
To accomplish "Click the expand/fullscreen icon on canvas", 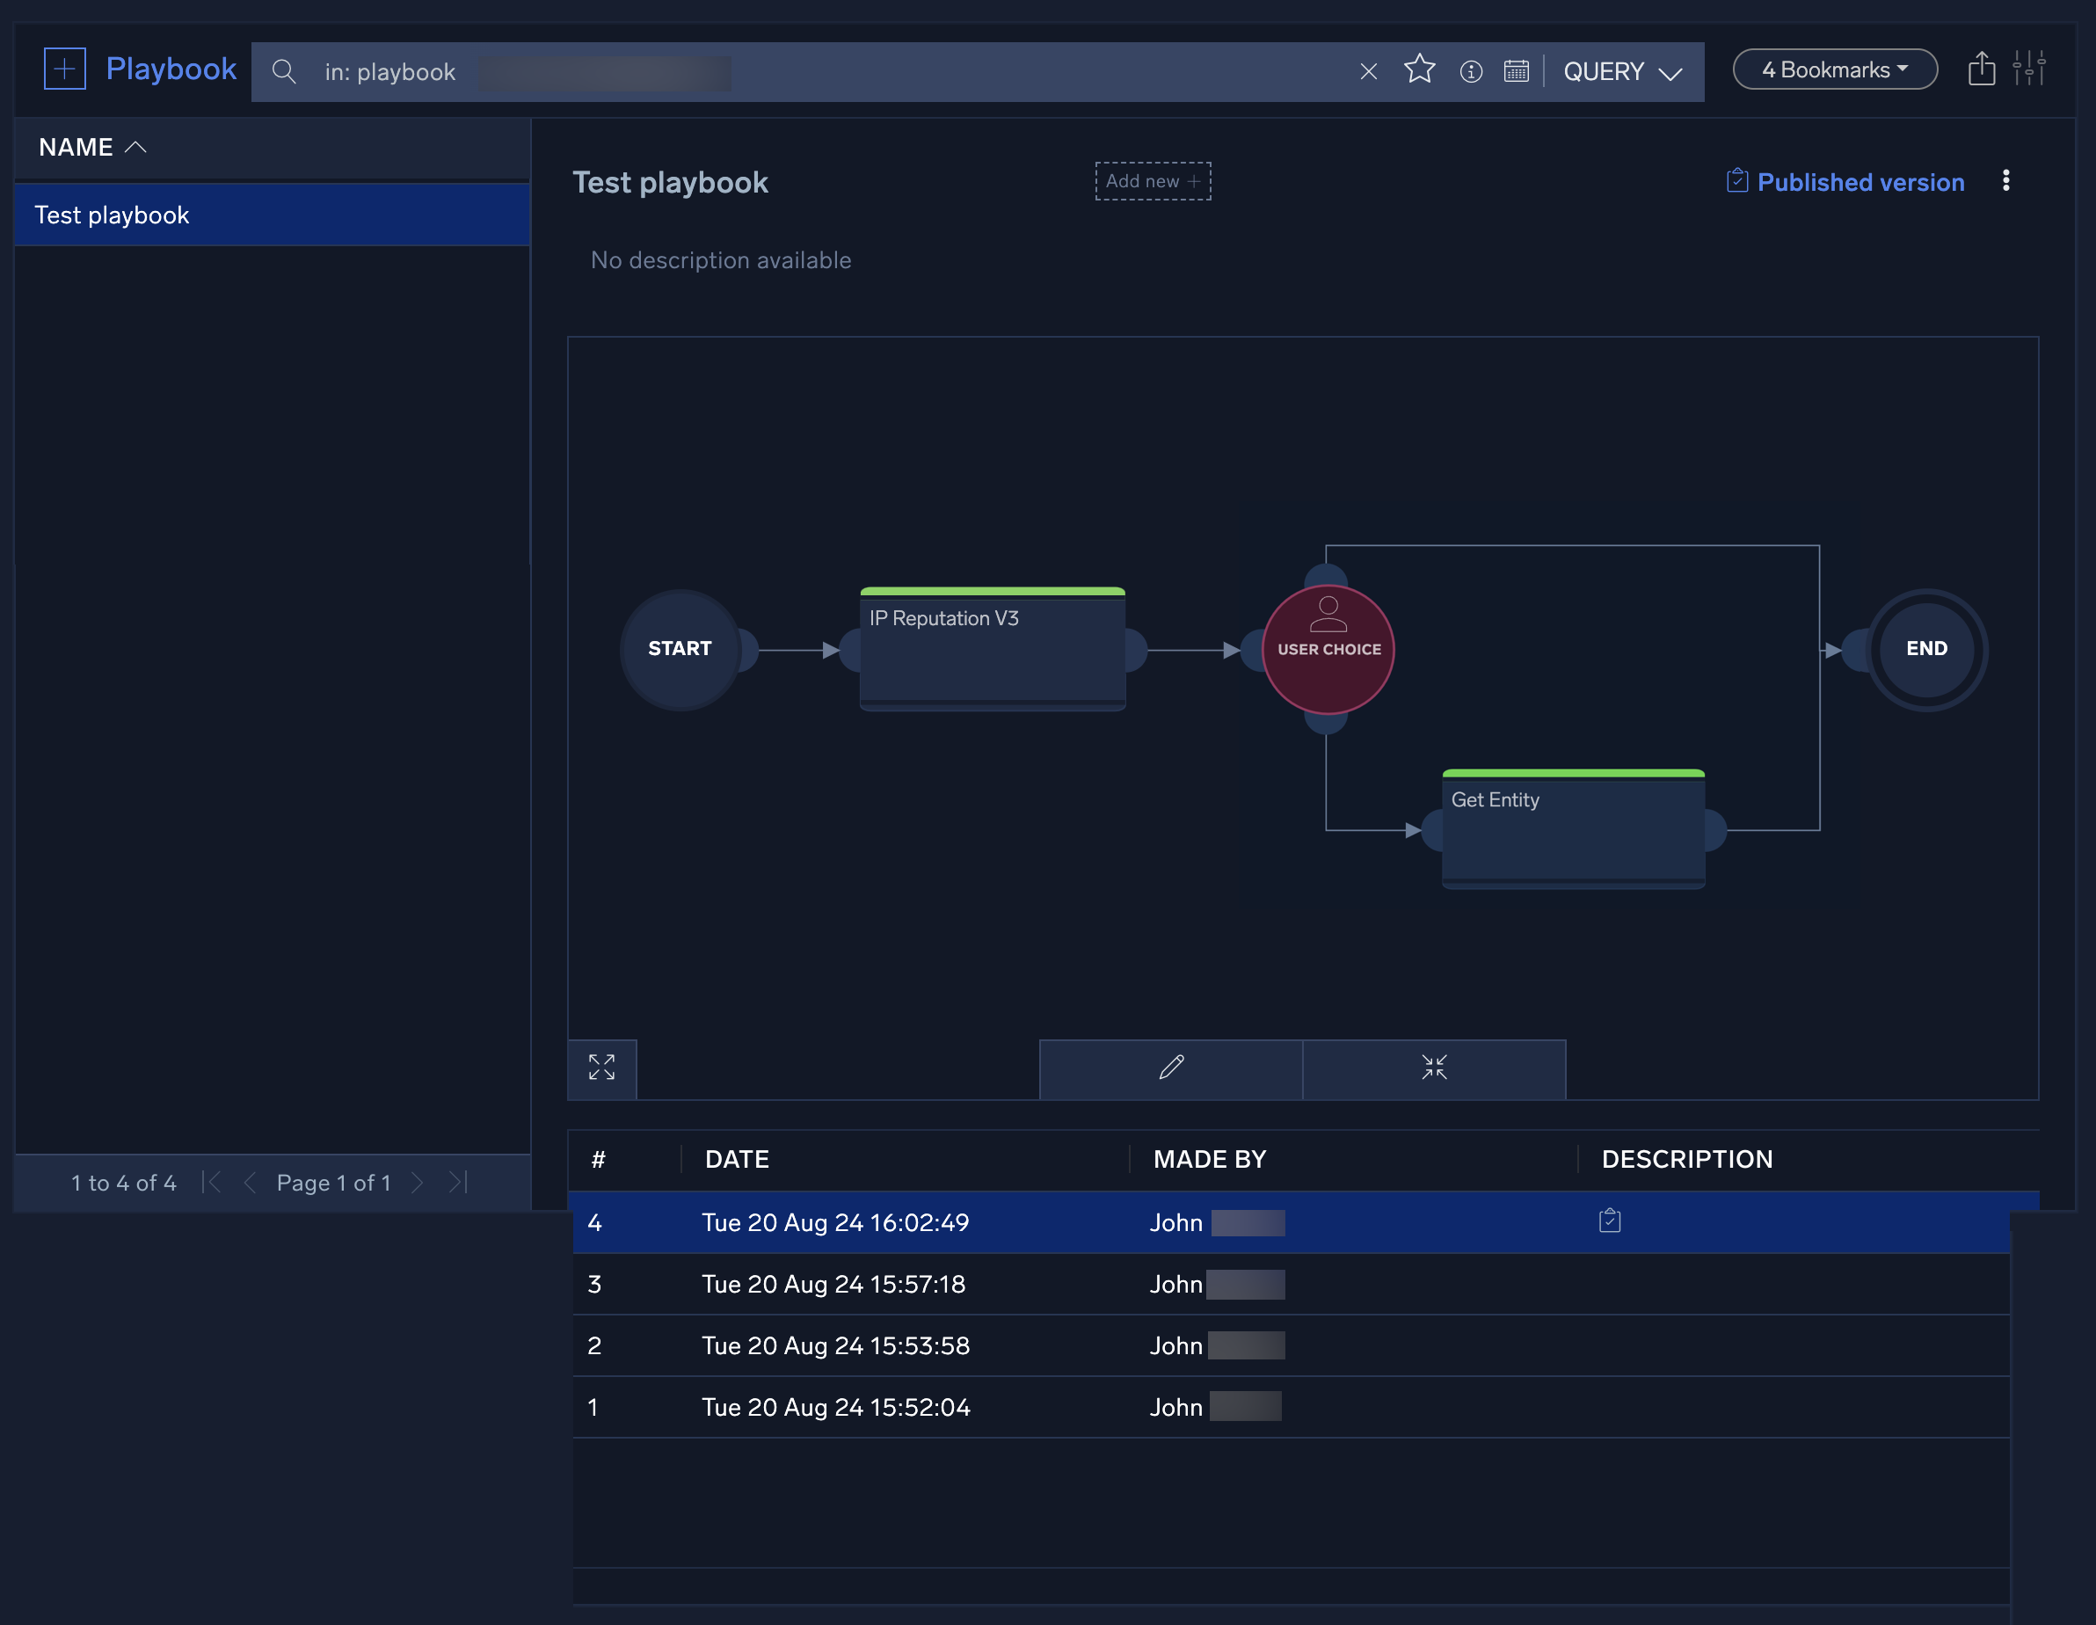I will pyautogui.click(x=602, y=1067).
